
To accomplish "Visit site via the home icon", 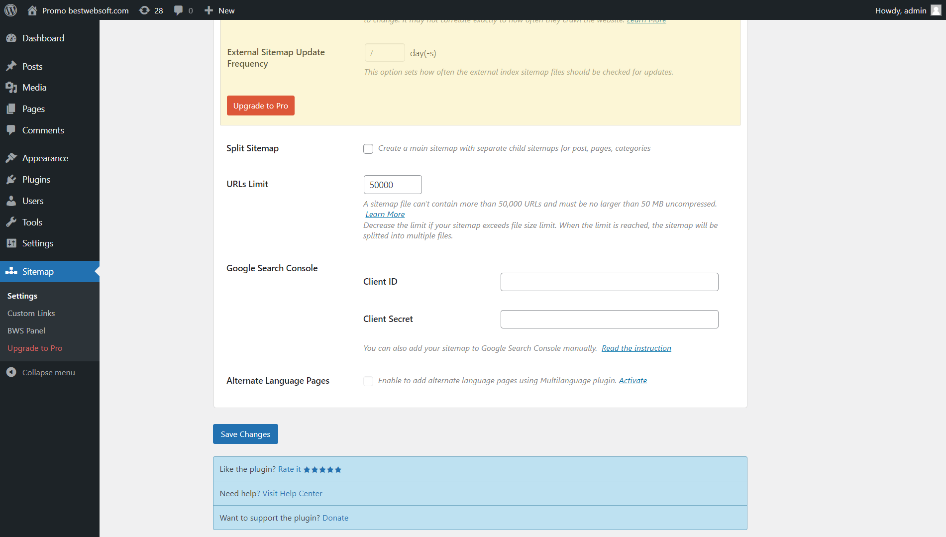I will [x=32, y=10].
